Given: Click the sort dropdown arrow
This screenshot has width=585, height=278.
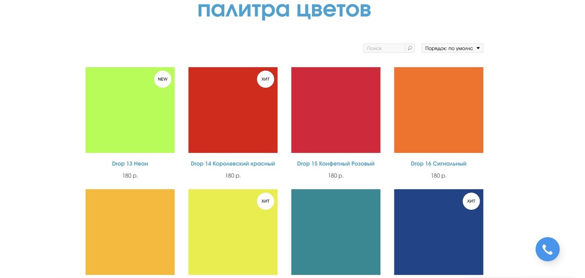Looking at the screenshot, I should click(x=478, y=48).
